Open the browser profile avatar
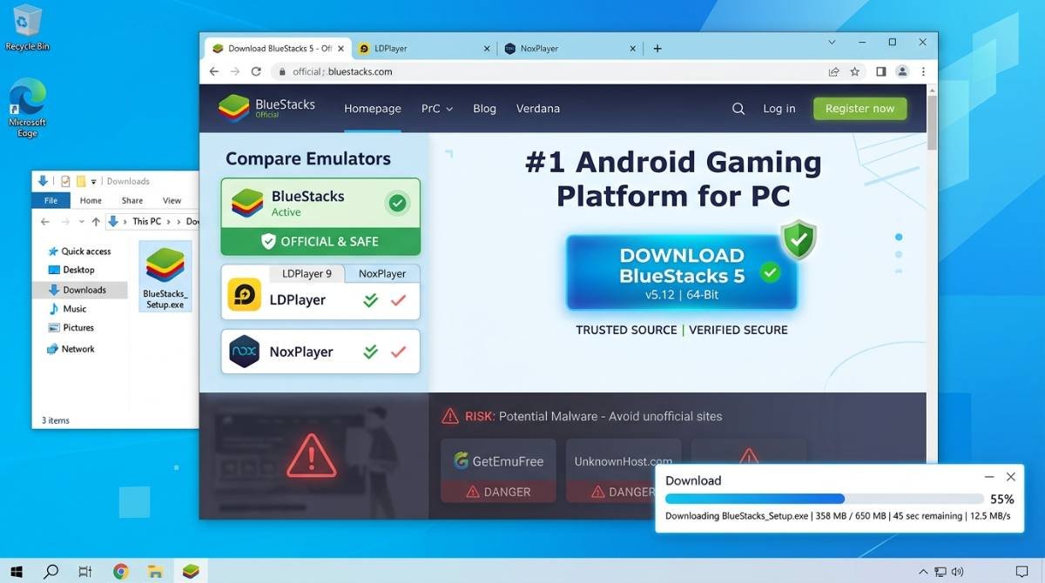 tap(902, 71)
